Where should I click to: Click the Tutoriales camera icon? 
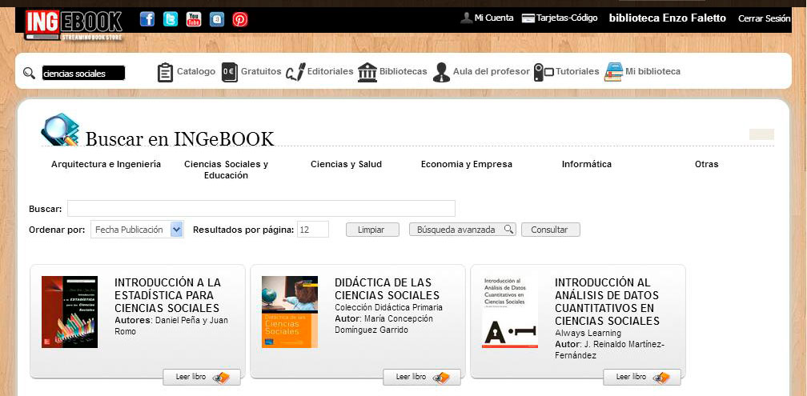[543, 72]
